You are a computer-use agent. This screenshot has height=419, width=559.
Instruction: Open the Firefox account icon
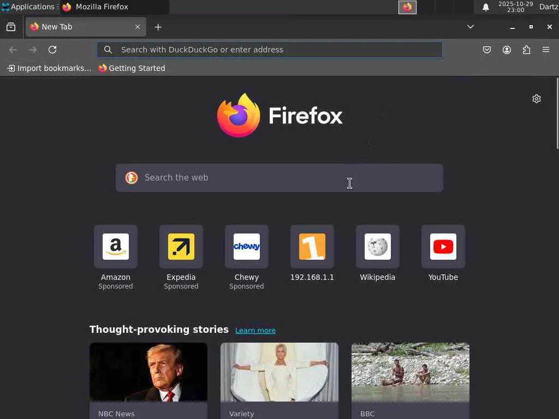click(507, 50)
